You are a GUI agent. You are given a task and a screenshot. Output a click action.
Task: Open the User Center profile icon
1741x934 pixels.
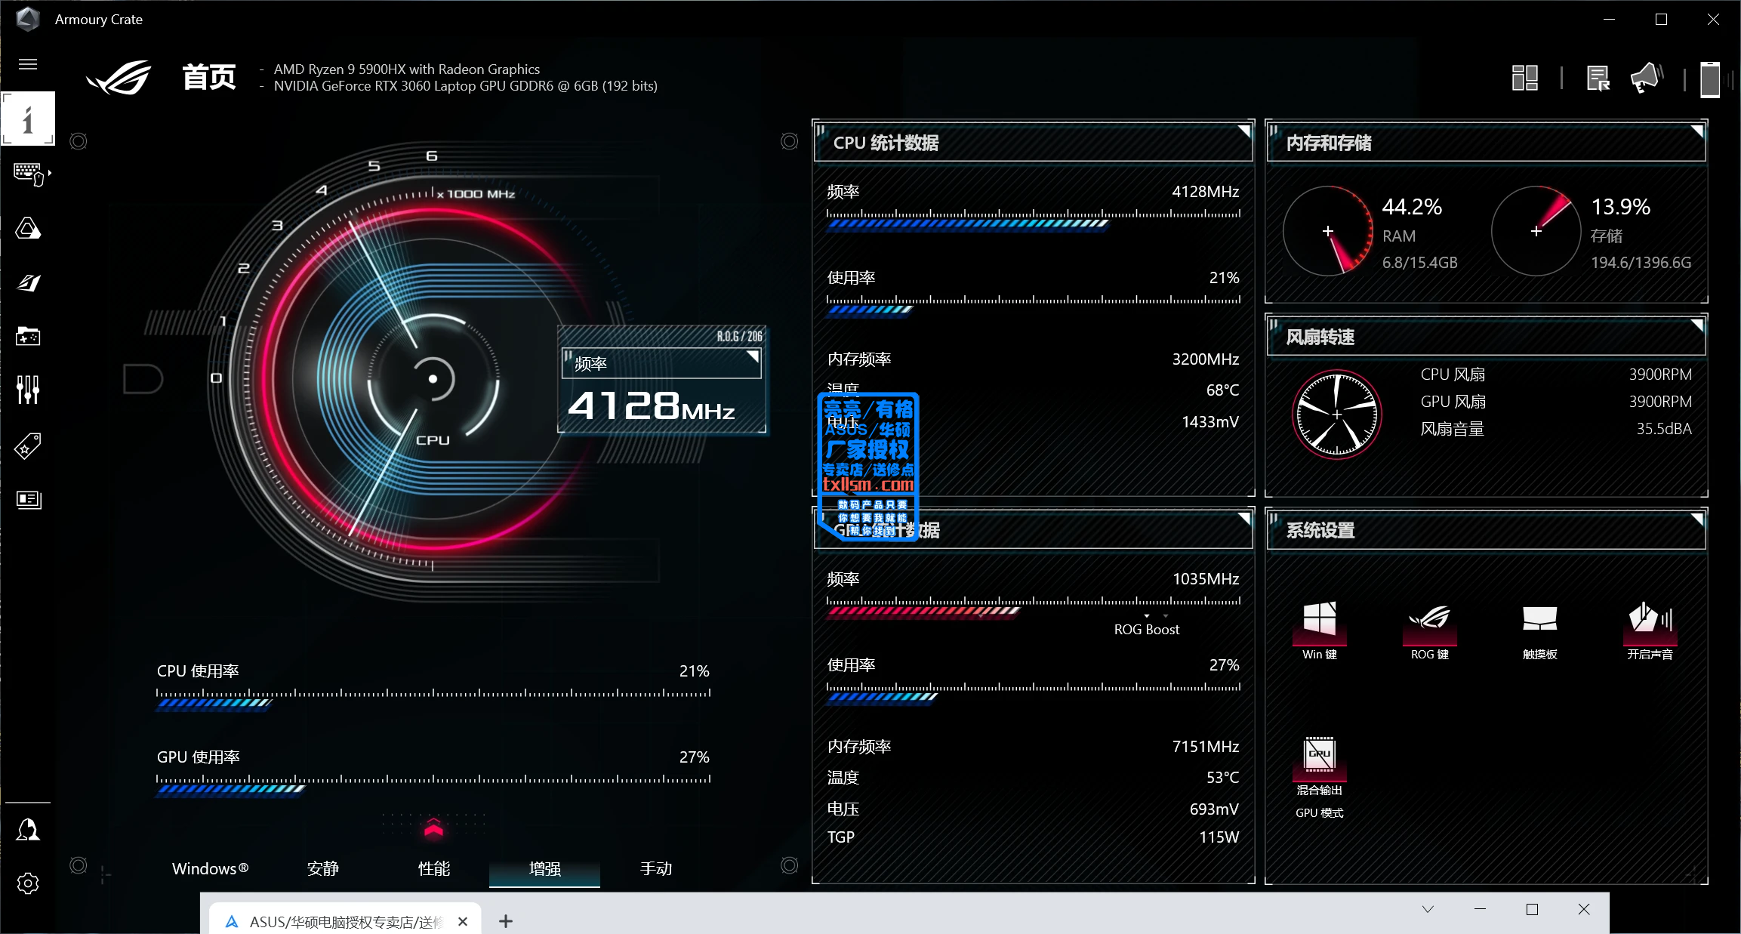(x=28, y=829)
